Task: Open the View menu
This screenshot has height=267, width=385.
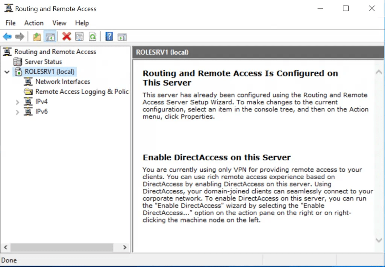Action: pos(59,23)
